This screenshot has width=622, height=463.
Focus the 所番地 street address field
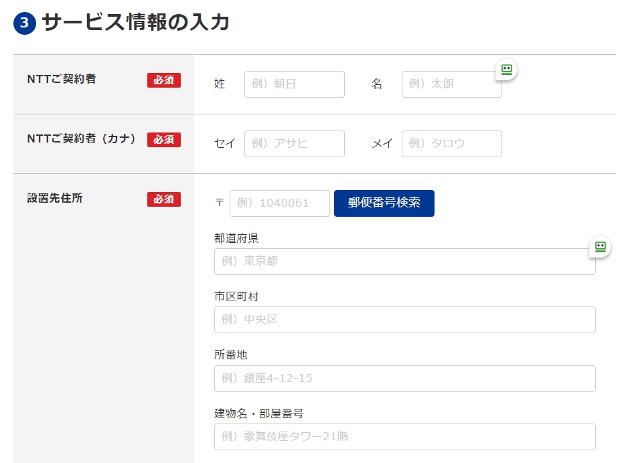coord(404,379)
